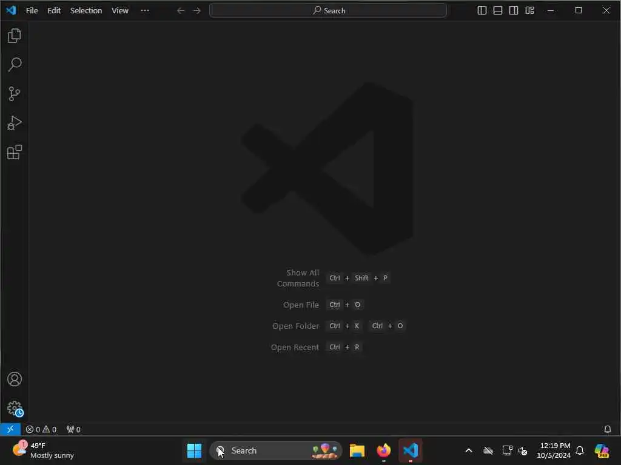Go forward with the right arrow
Image resolution: width=621 pixels, height=465 pixels.
pyautogui.click(x=197, y=11)
